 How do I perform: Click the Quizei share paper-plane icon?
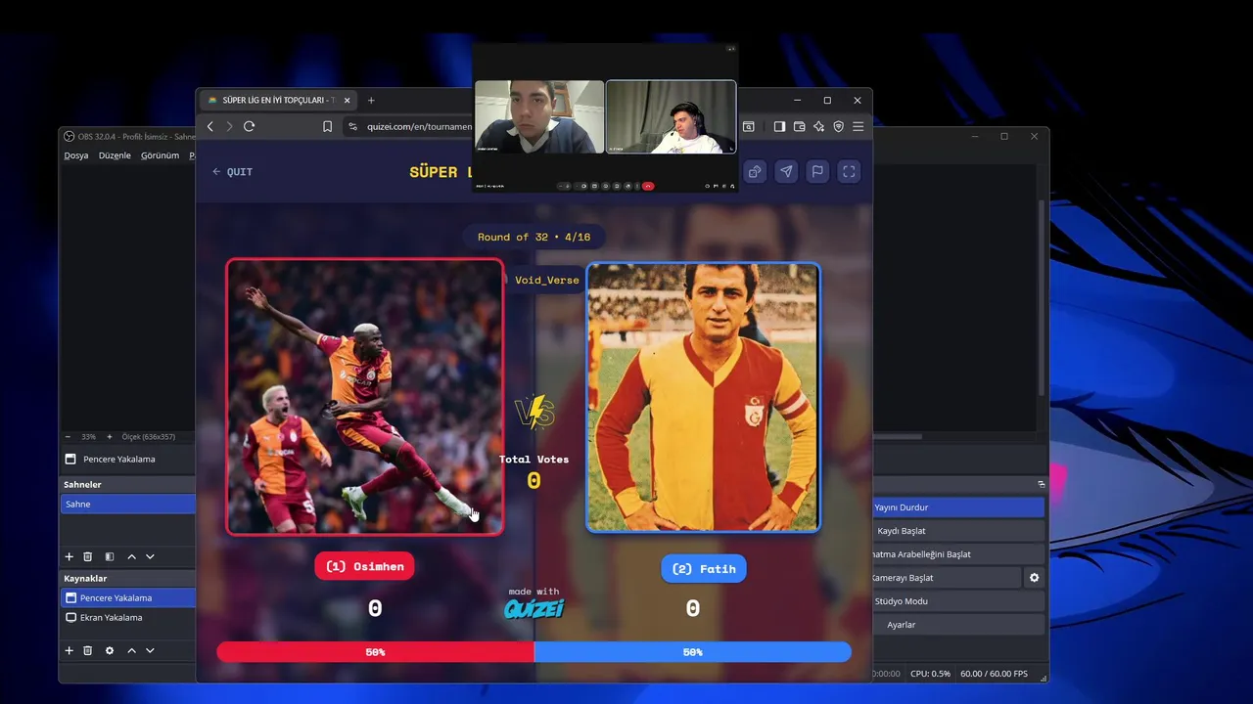pyautogui.click(x=786, y=171)
